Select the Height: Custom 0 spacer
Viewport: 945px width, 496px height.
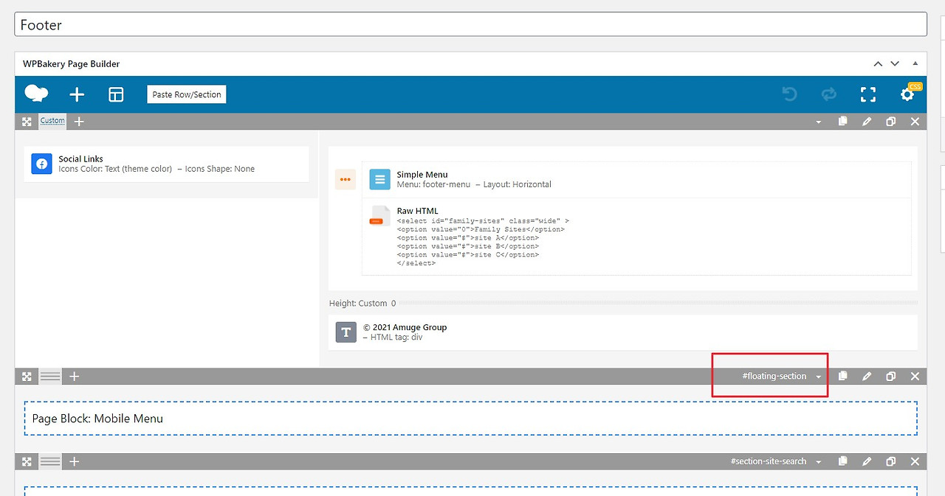[x=623, y=303]
